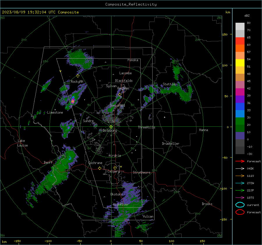Click the Sundre label
This screenshot has height=245, width=262.
coord(88,121)
